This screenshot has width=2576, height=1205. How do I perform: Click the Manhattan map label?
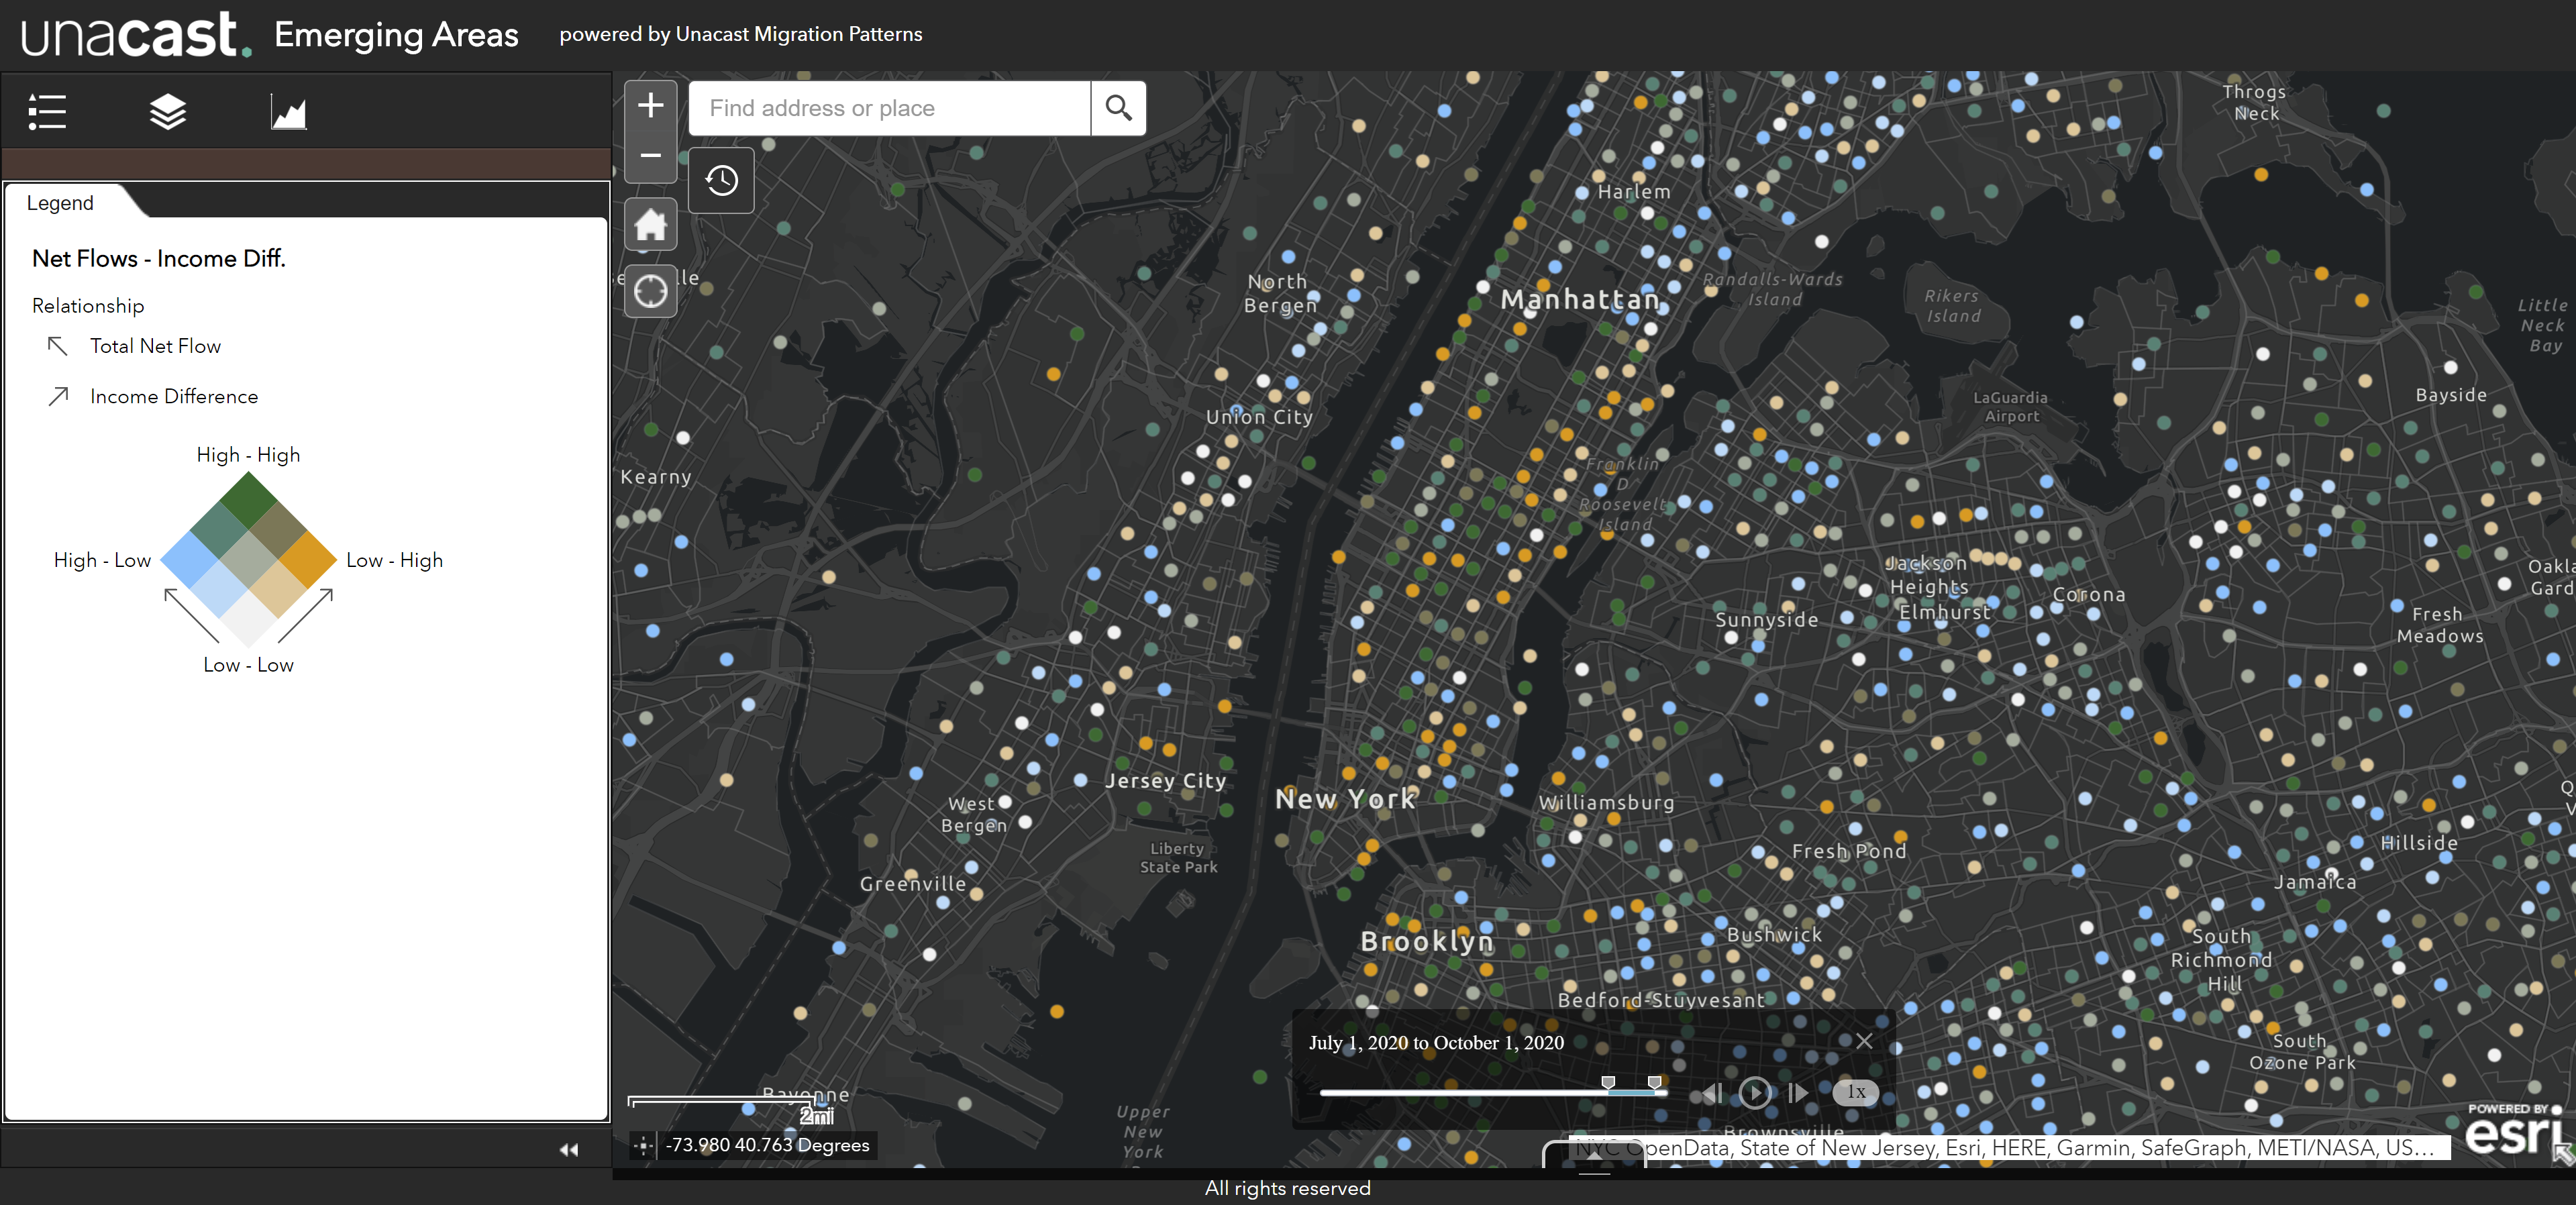[x=1580, y=300]
